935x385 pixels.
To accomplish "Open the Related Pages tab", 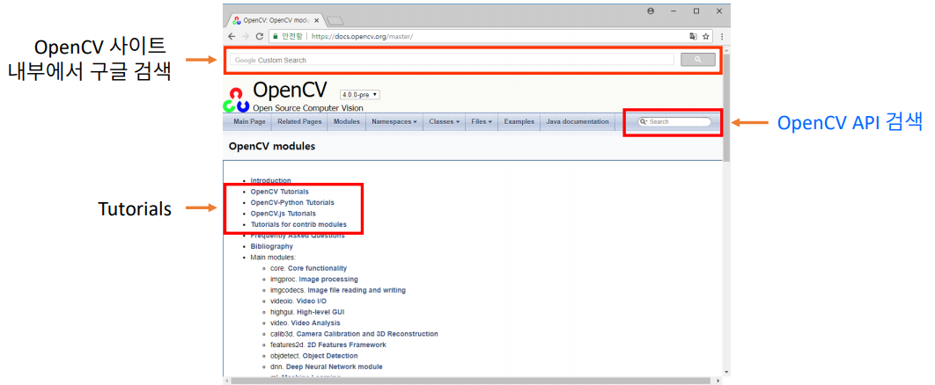I will click(x=299, y=121).
